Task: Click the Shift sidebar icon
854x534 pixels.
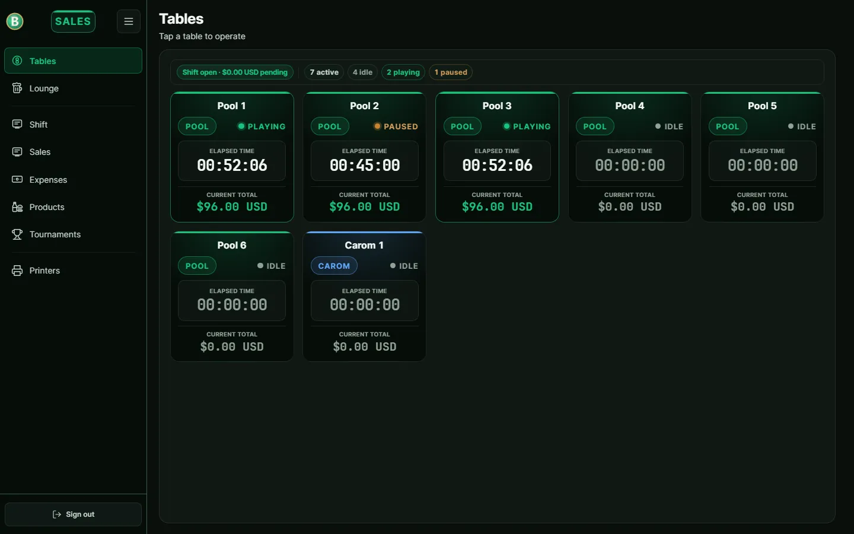Action: point(17,125)
